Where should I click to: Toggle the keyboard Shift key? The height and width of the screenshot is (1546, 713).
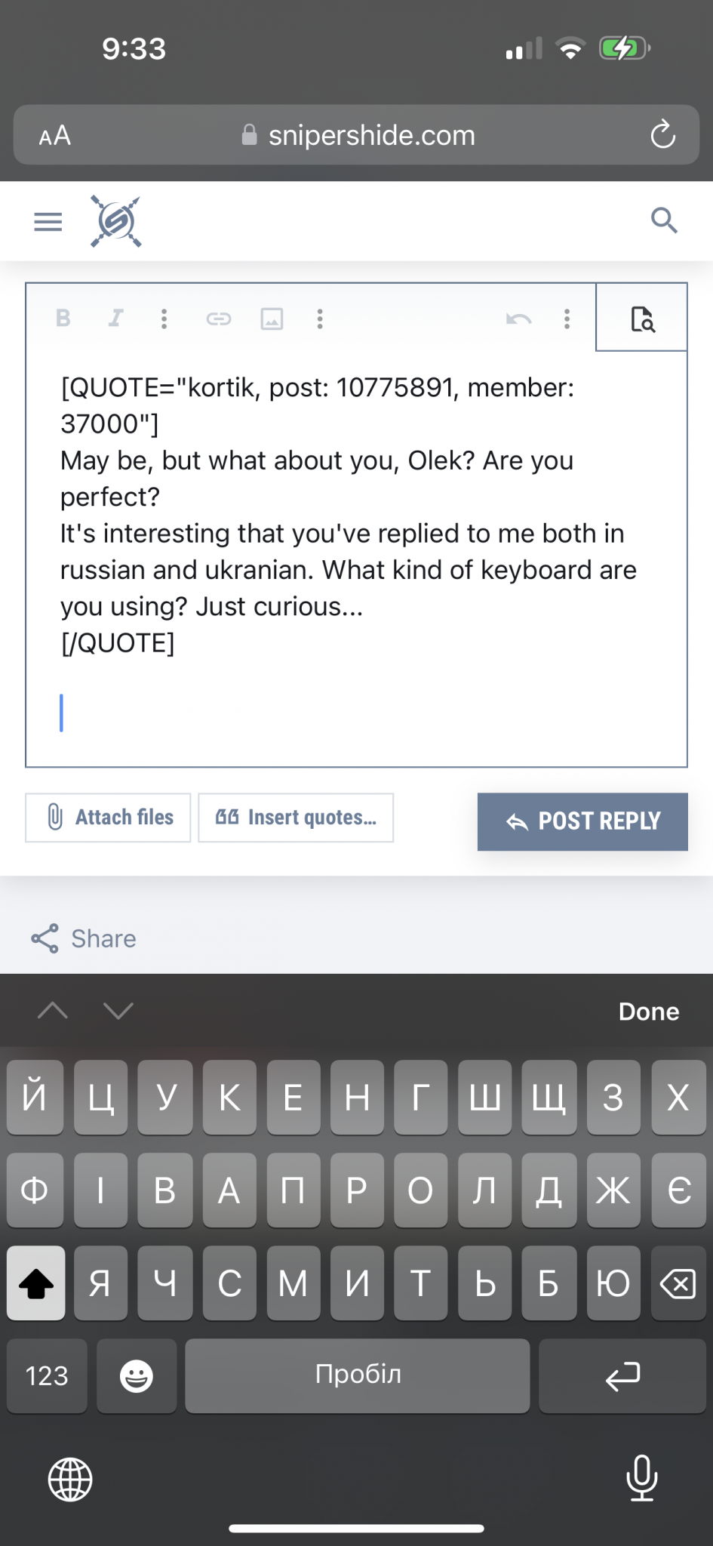(x=35, y=1283)
